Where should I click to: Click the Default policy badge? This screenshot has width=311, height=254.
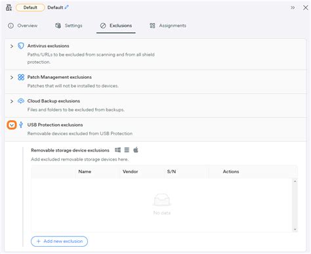coord(30,8)
